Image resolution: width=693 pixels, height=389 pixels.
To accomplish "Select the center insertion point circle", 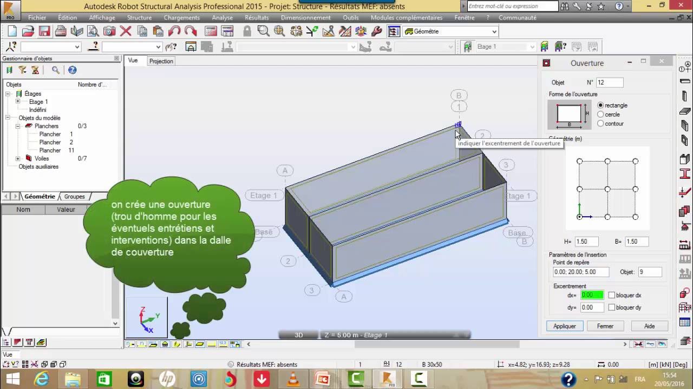I will point(607,189).
